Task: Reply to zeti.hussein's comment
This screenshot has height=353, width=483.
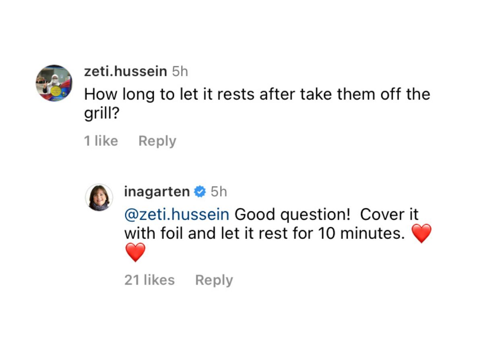Action: (157, 141)
